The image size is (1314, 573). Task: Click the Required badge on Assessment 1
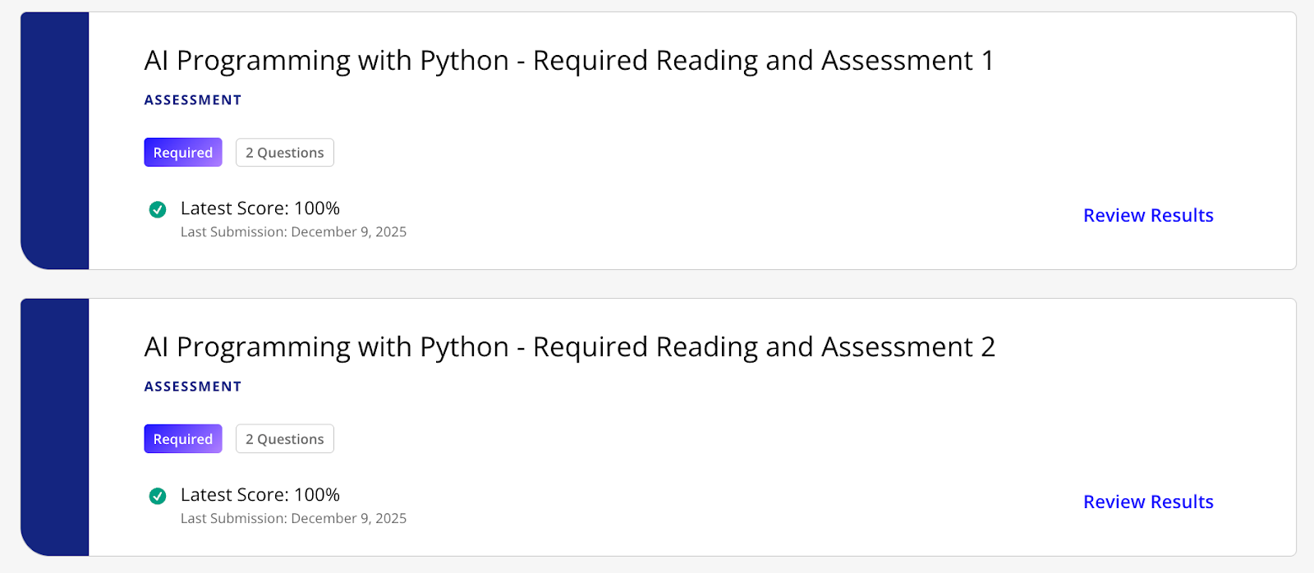click(x=183, y=153)
